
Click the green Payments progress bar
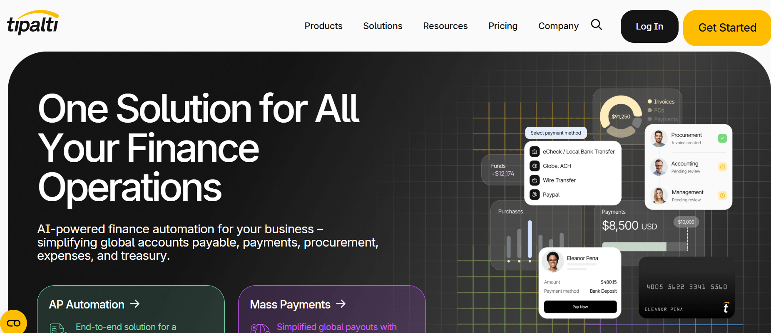[x=634, y=247]
